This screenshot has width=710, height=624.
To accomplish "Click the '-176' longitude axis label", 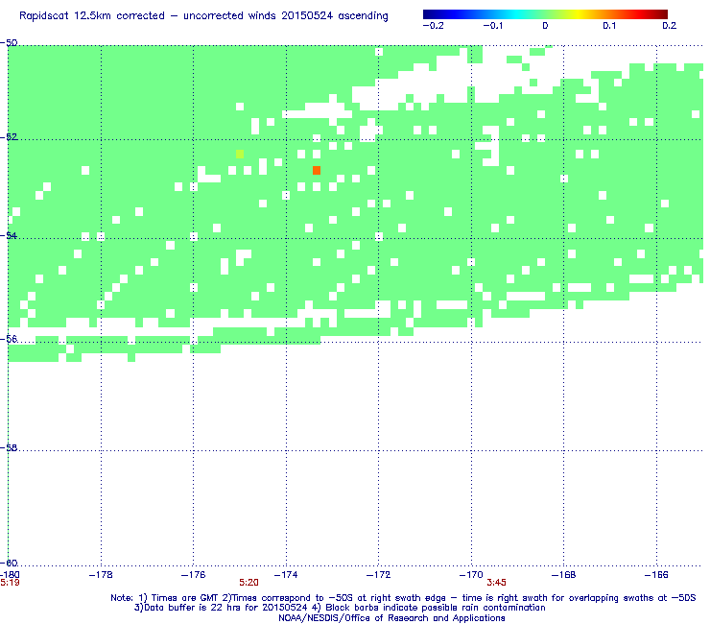I will coord(194,575).
